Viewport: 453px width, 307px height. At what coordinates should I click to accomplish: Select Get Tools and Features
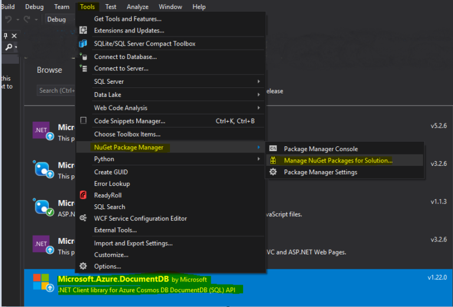coord(170,19)
